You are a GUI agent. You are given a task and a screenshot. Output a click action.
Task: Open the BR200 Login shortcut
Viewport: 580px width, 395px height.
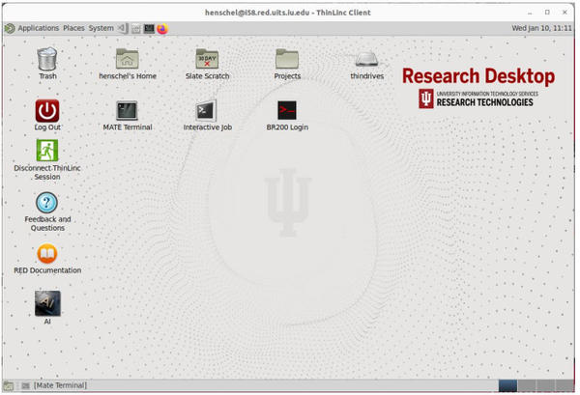(287, 110)
